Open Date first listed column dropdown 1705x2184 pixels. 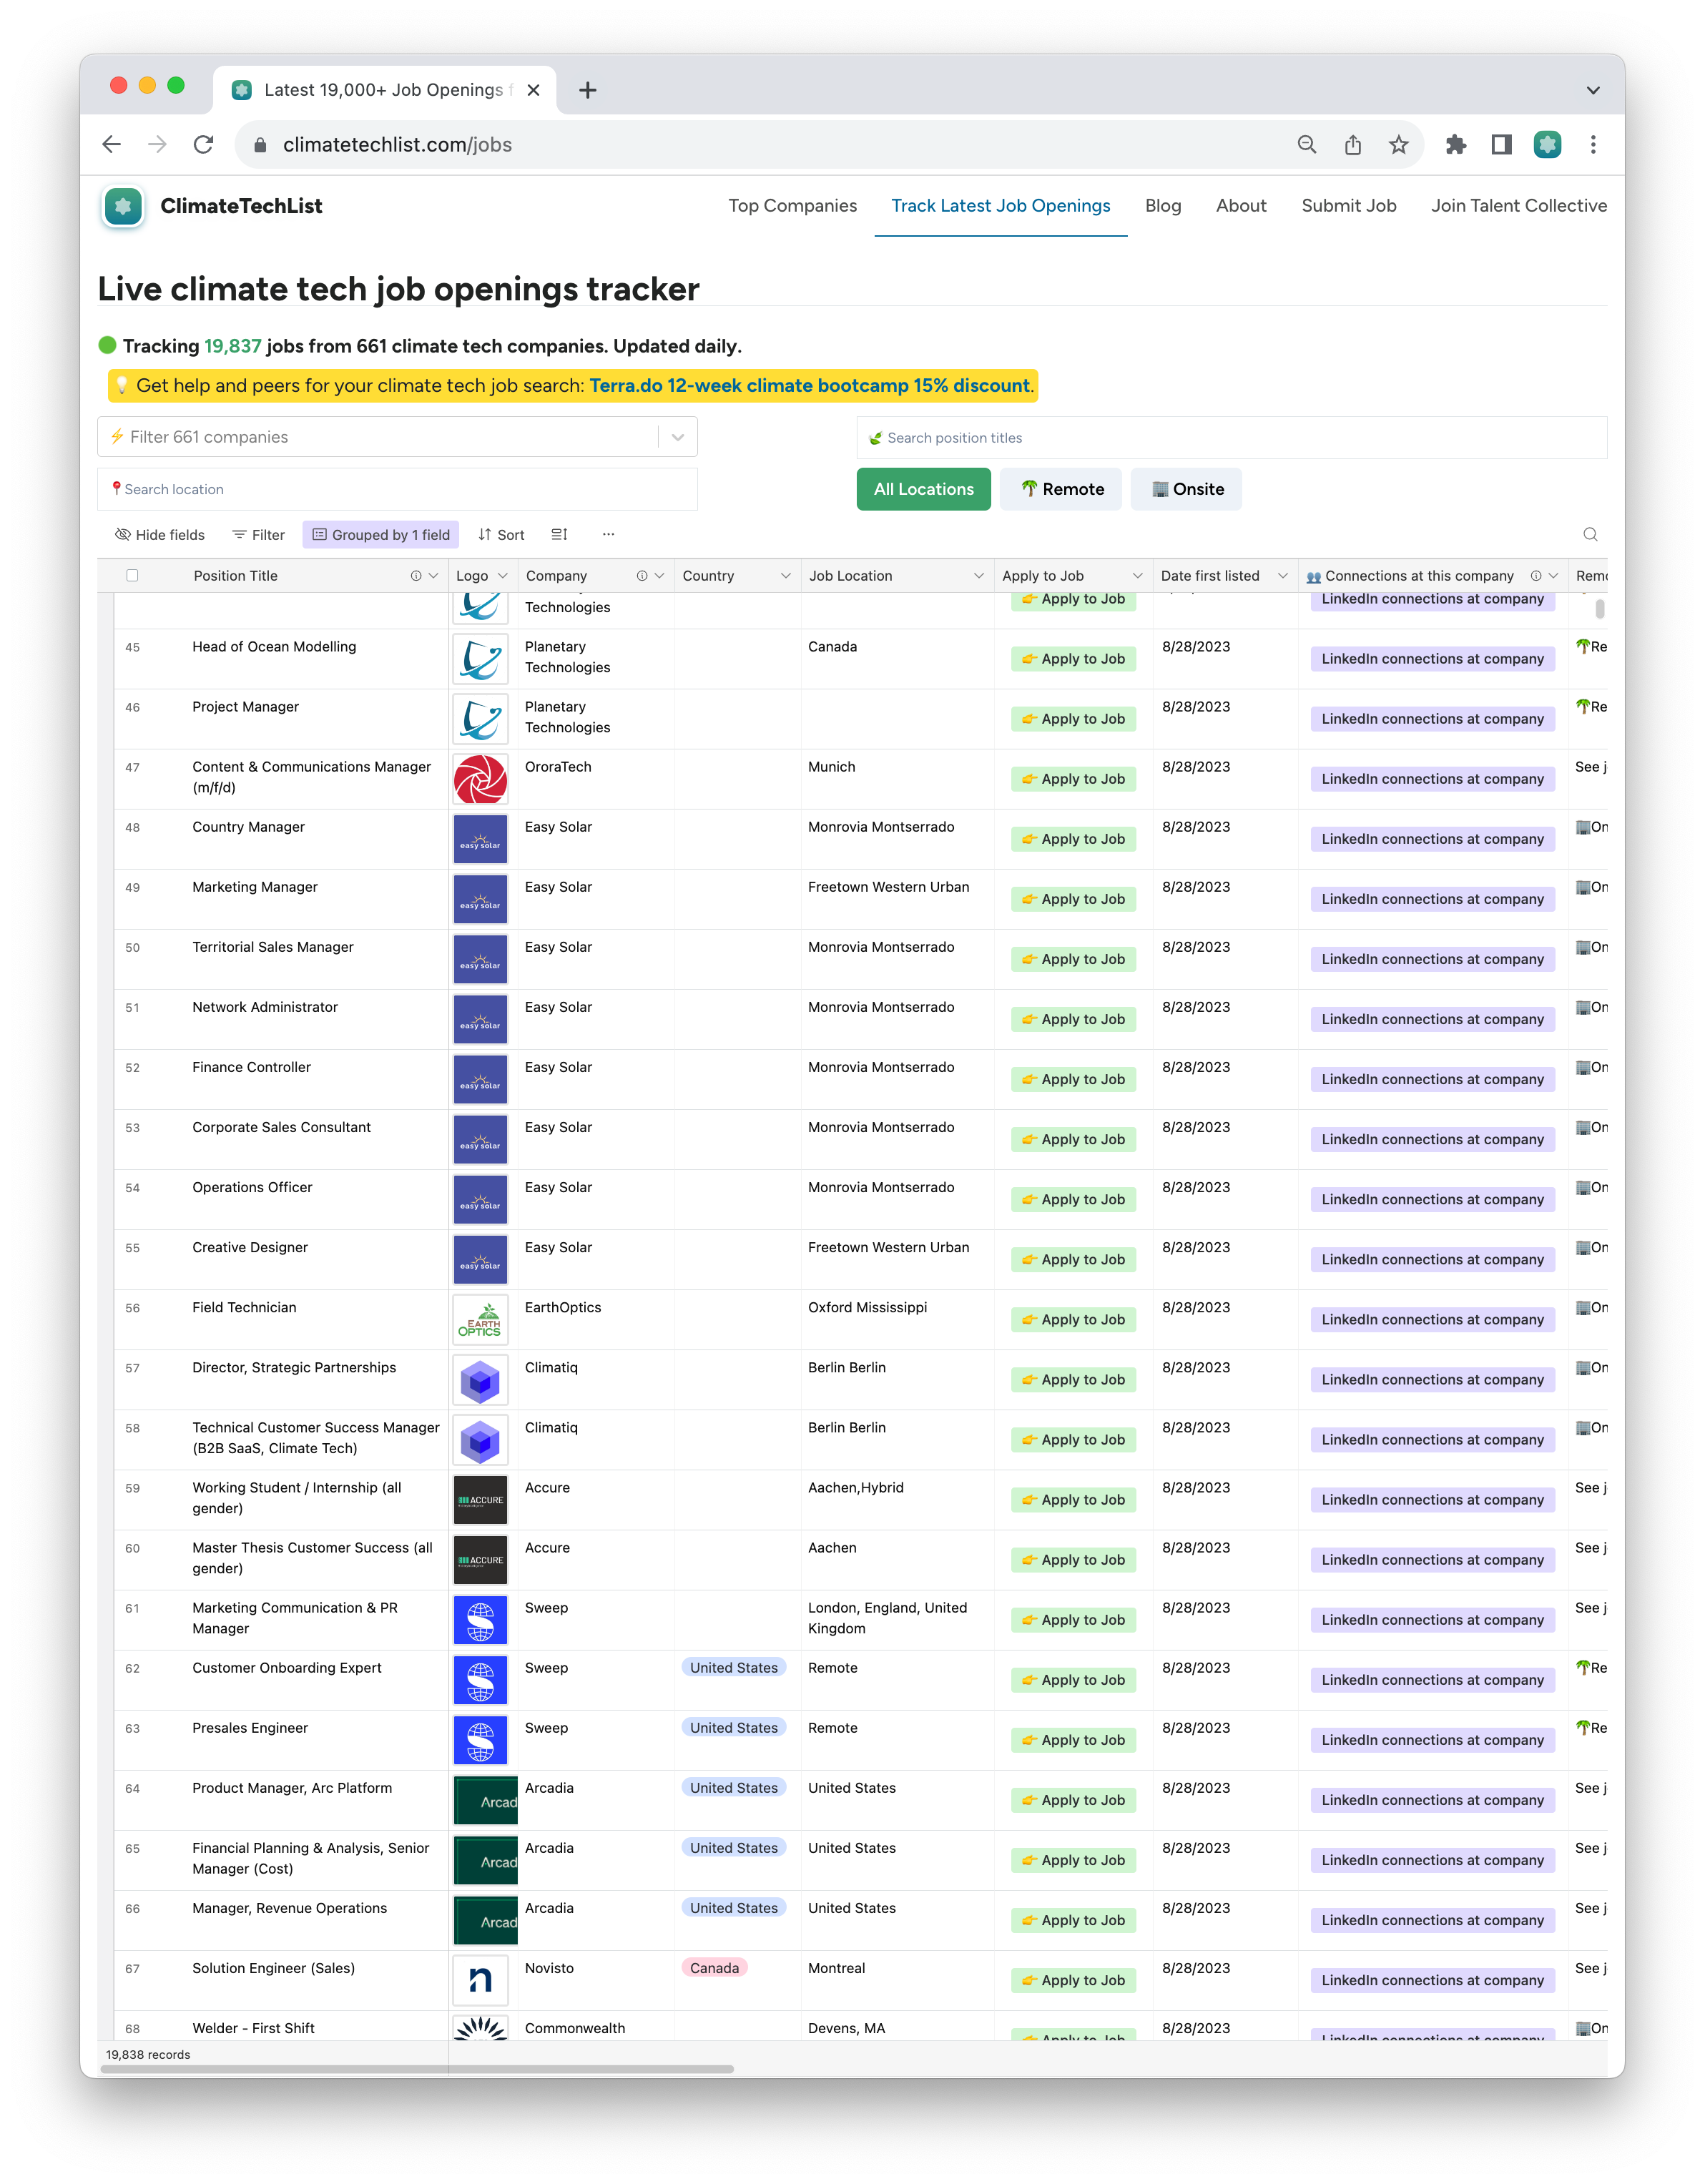point(1282,576)
